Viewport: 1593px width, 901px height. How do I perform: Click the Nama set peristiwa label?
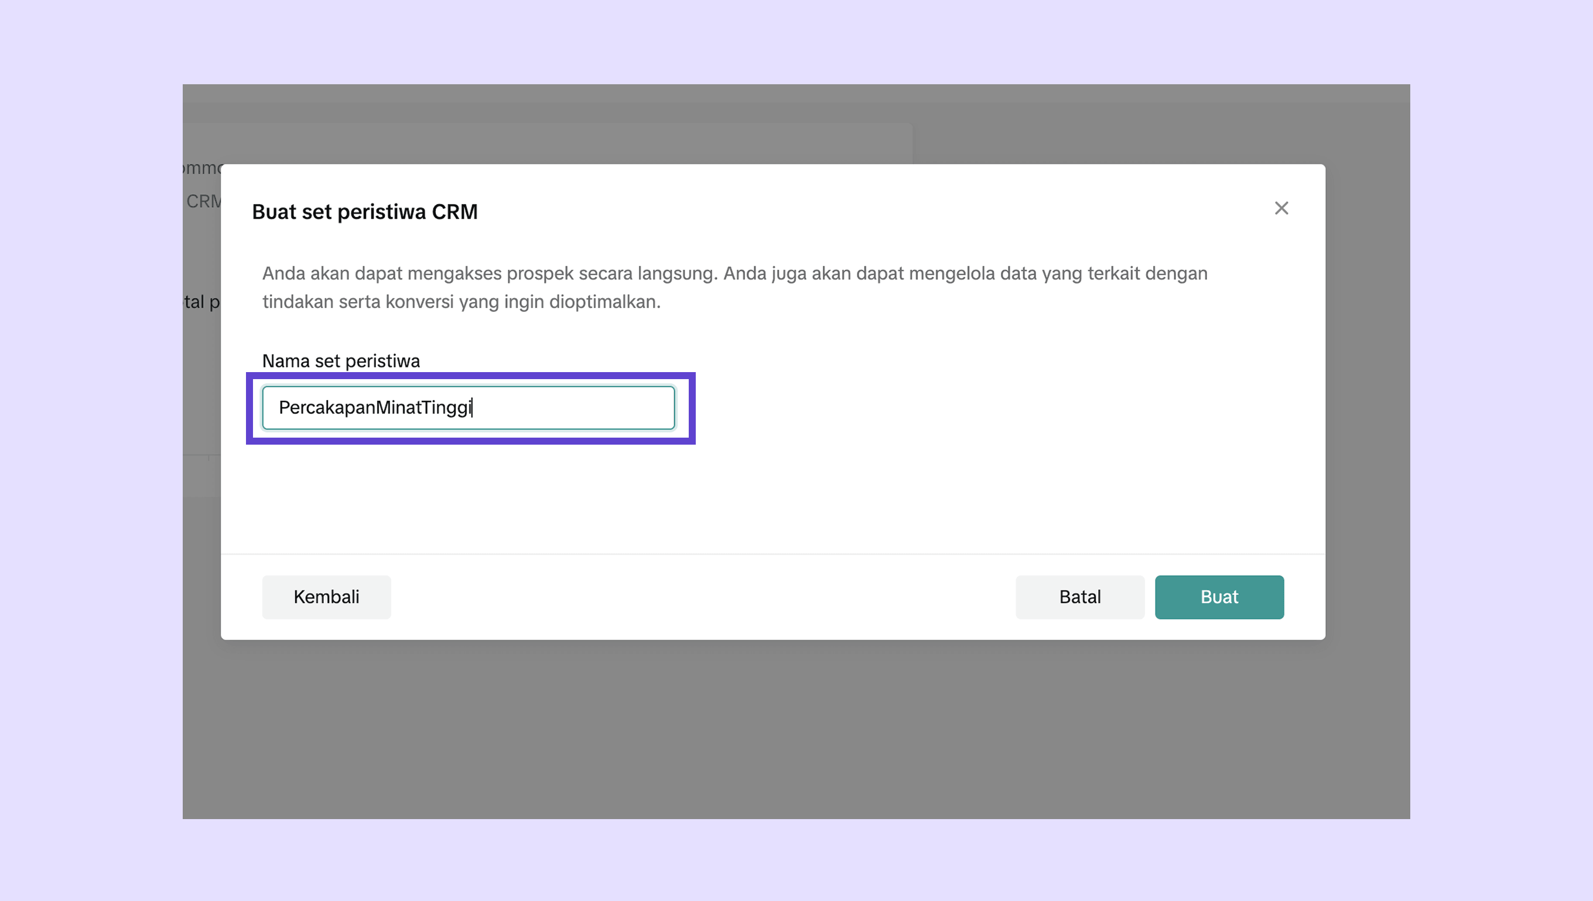341,361
